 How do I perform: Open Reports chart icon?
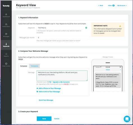click(6, 54)
